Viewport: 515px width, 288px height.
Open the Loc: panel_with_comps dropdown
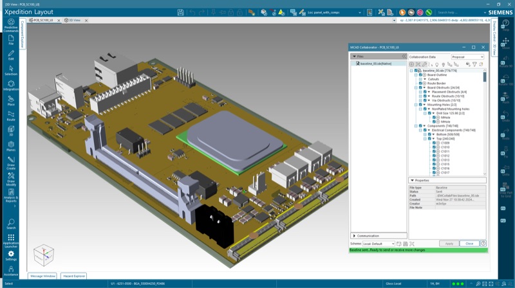coord(334,12)
